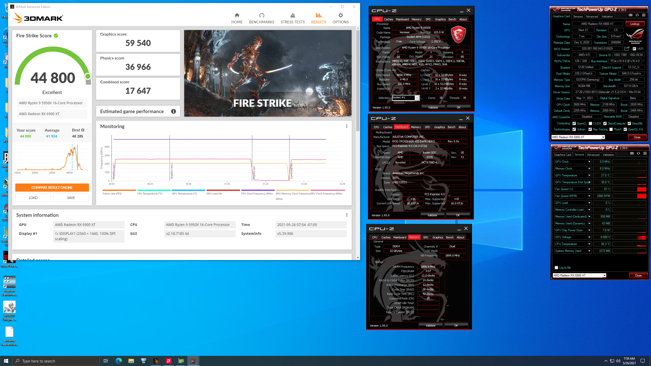Open the Advanced tab in upper GPU-Z
Image resolution: width=651 pixels, height=366 pixels.
(x=592, y=16)
